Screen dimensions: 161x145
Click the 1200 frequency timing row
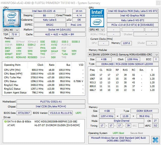pos(123,75)
